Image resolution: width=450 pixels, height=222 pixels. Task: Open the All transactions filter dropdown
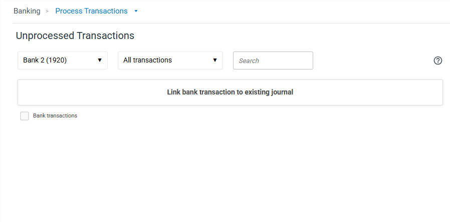[170, 60]
